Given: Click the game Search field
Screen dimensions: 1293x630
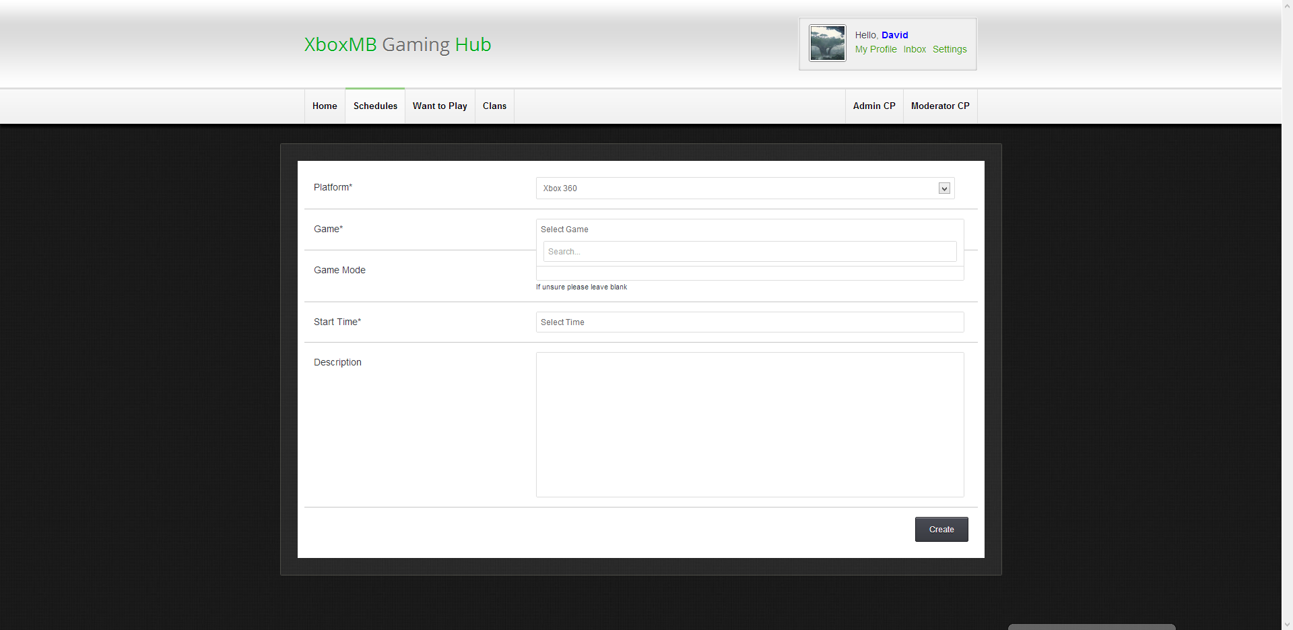Looking at the screenshot, I should [750, 252].
